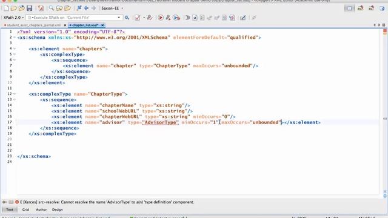Click the revert/reload document icon
The height and width of the screenshot is (218, 388).
pyautogui.click(x=41, y=8)
